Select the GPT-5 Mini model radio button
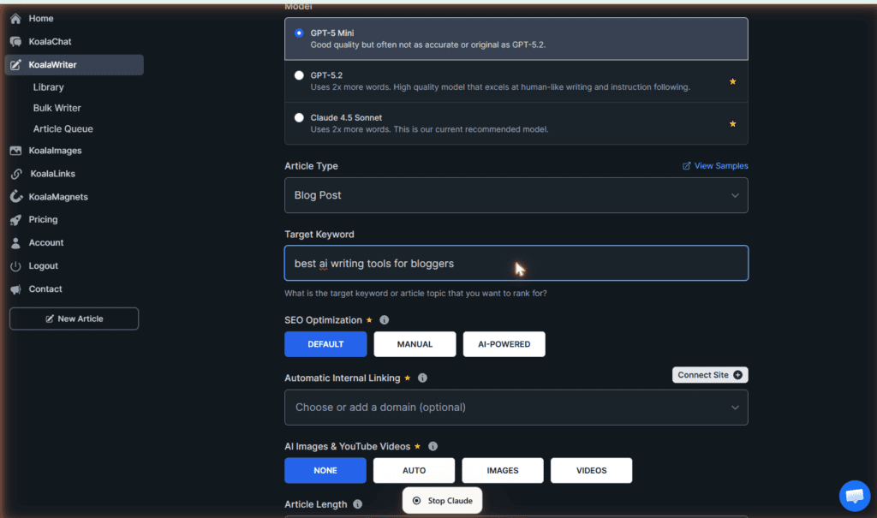Screen dimensions: 877x518 click(299, 33)
